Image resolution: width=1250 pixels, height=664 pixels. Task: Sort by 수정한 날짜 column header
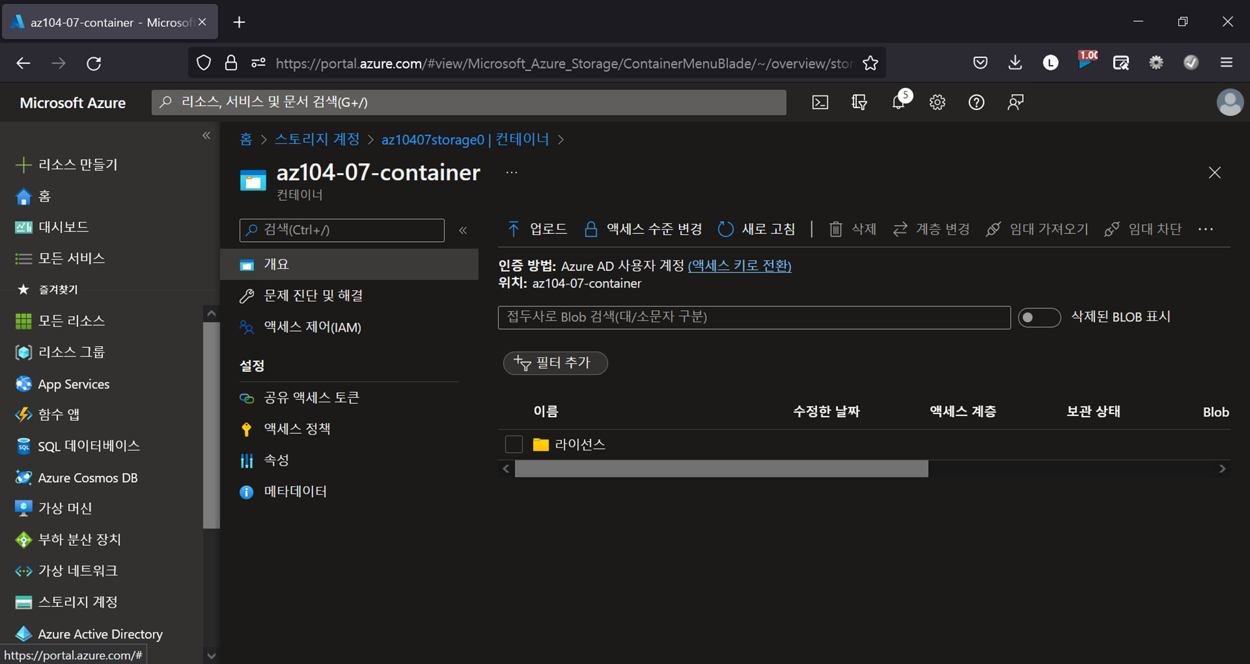[x=826, y=411]
